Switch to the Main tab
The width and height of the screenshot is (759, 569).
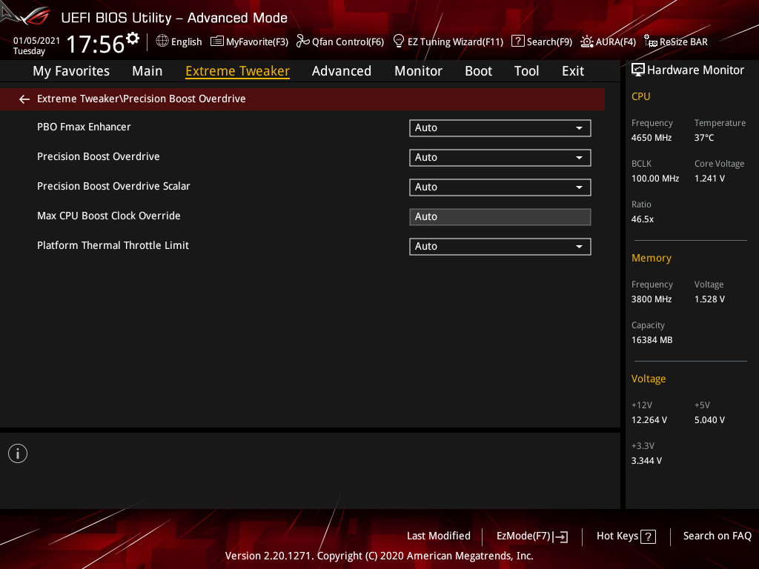tap(148, 71)
